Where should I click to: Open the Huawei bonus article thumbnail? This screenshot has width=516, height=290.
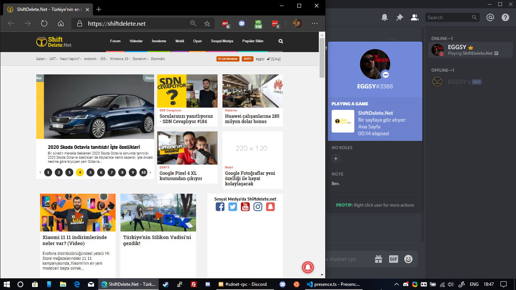tap(253, 91)
